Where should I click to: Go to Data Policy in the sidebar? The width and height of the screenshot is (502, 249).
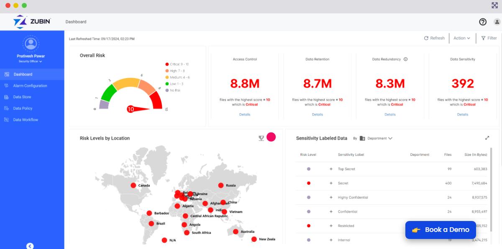point(23,108)
